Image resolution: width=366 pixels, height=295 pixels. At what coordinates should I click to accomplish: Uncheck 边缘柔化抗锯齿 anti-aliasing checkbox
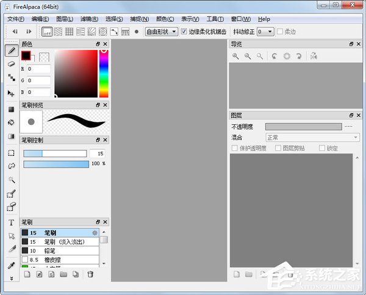[x=185, y=31]
